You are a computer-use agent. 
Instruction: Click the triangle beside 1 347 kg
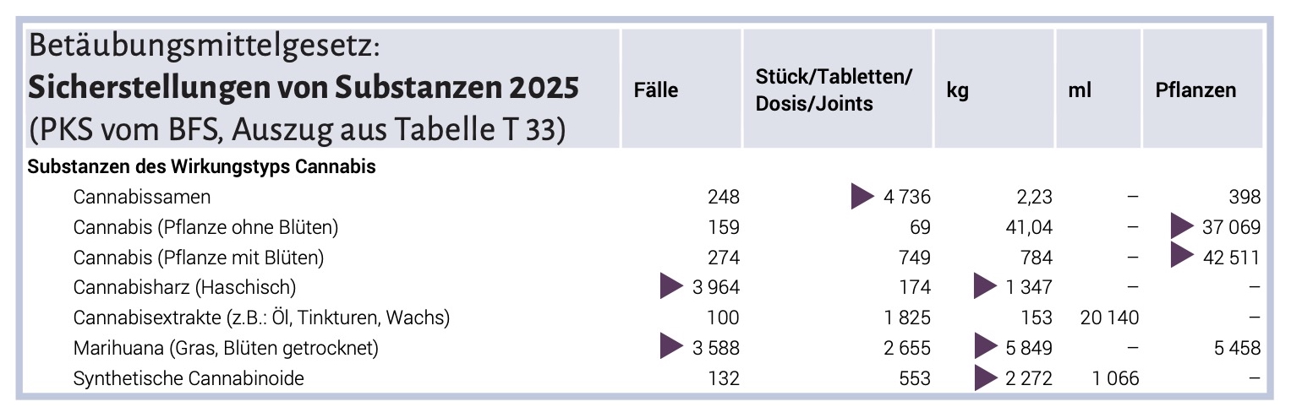(986, 287)
